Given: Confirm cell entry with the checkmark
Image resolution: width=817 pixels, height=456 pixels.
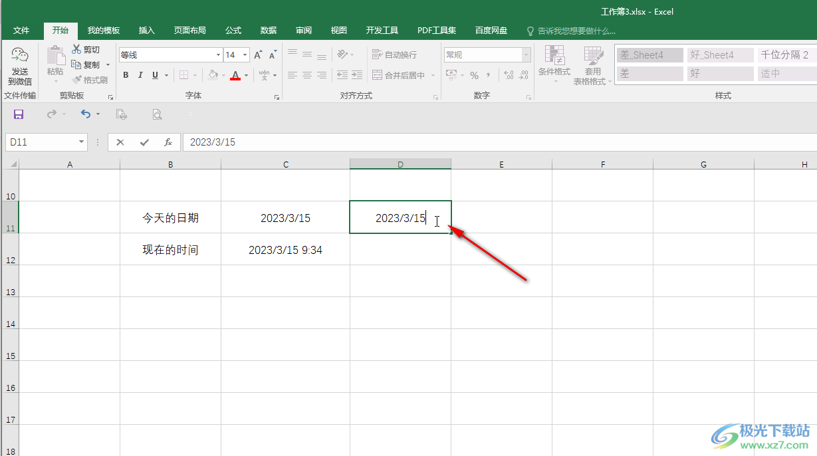Looking at the screenshot, I should [x=144, y=142].
